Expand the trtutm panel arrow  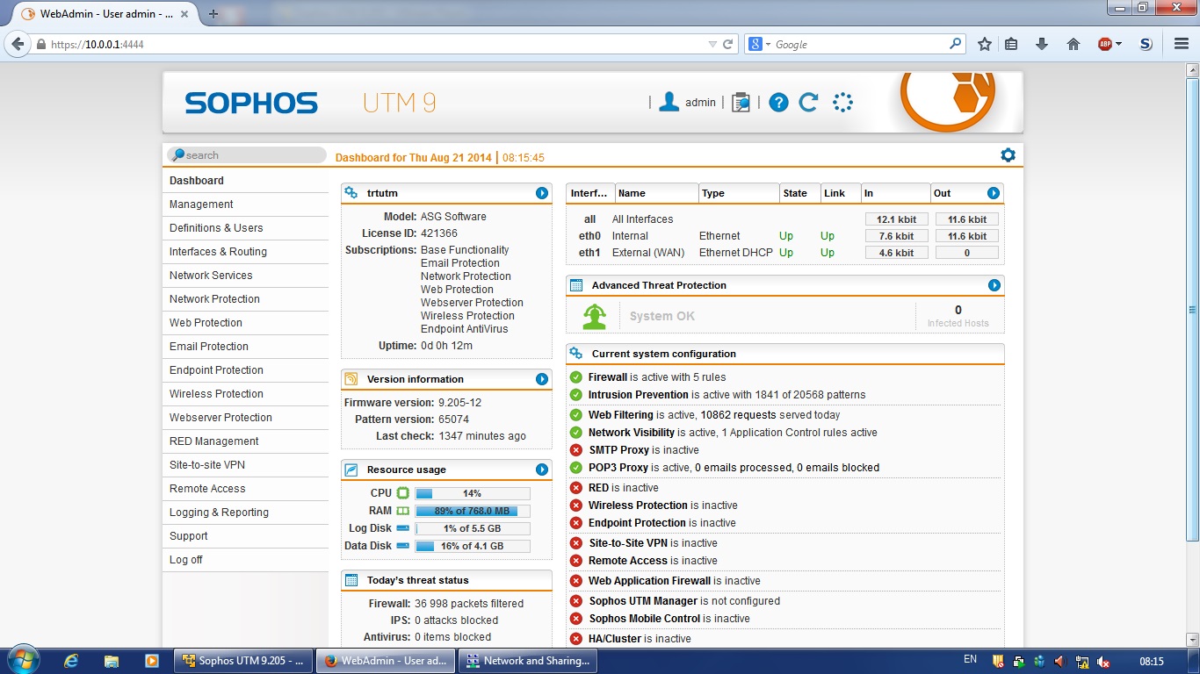click(x=542, y=193)
